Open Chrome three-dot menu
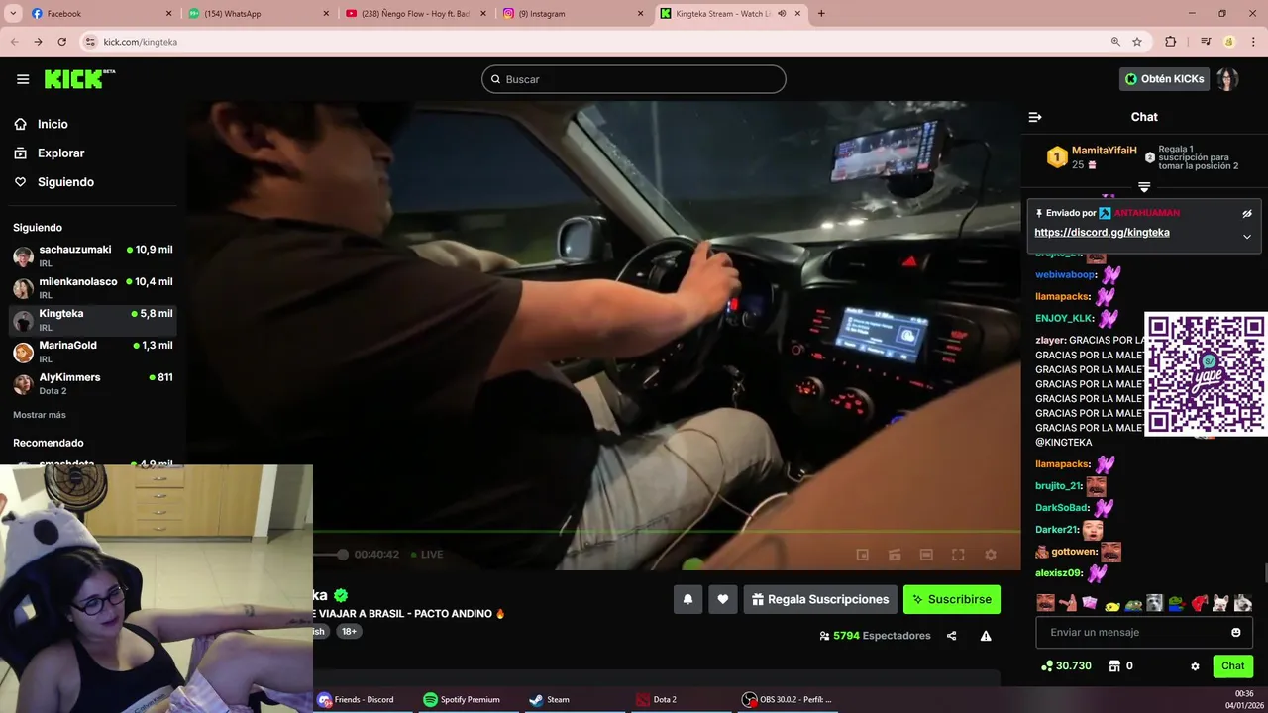 click(1253, 42)
